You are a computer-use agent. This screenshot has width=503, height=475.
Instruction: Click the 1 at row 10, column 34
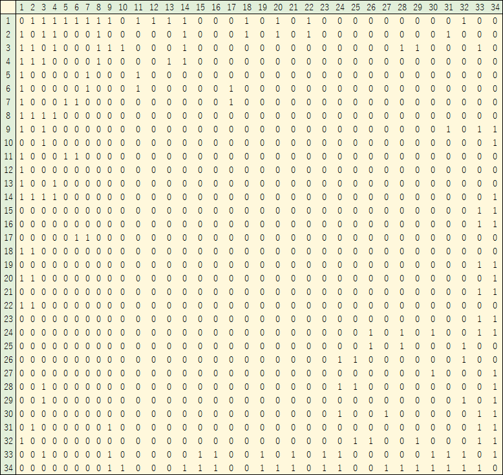pyautogui.click(x=495, y=143)
